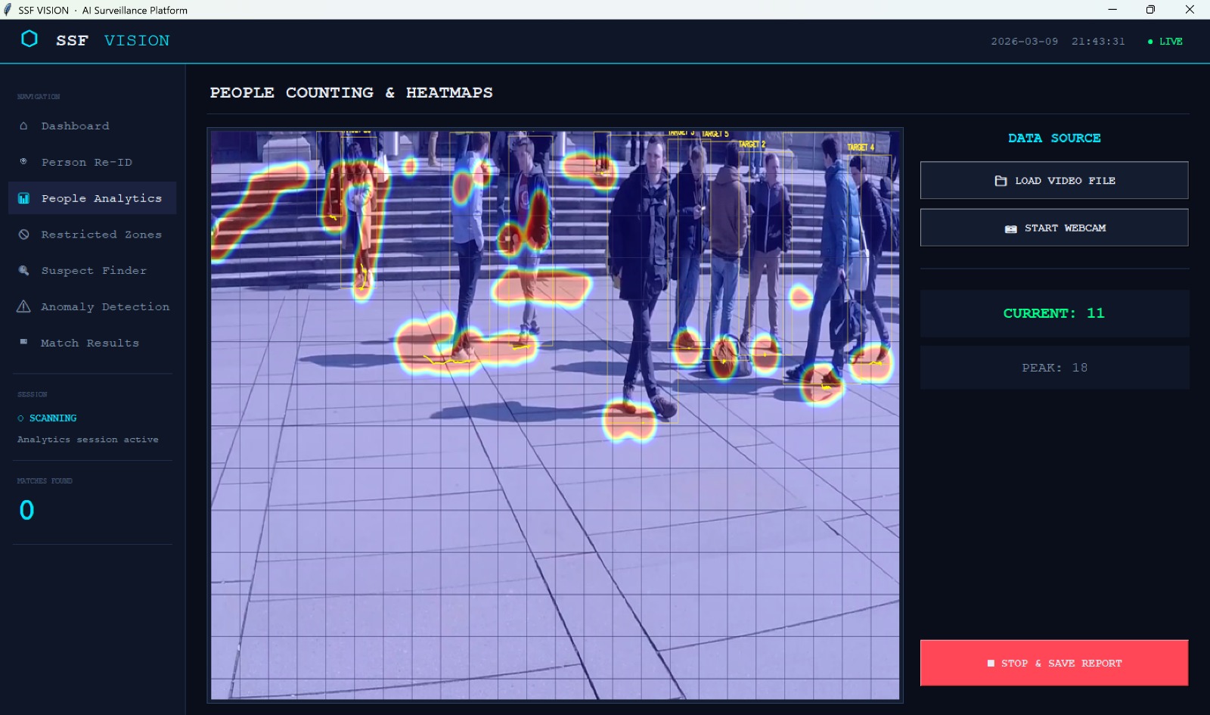Click the folder icon inside Load Video File
This screenshot has height=715, width=1210.
click(x=1000, y=180)
